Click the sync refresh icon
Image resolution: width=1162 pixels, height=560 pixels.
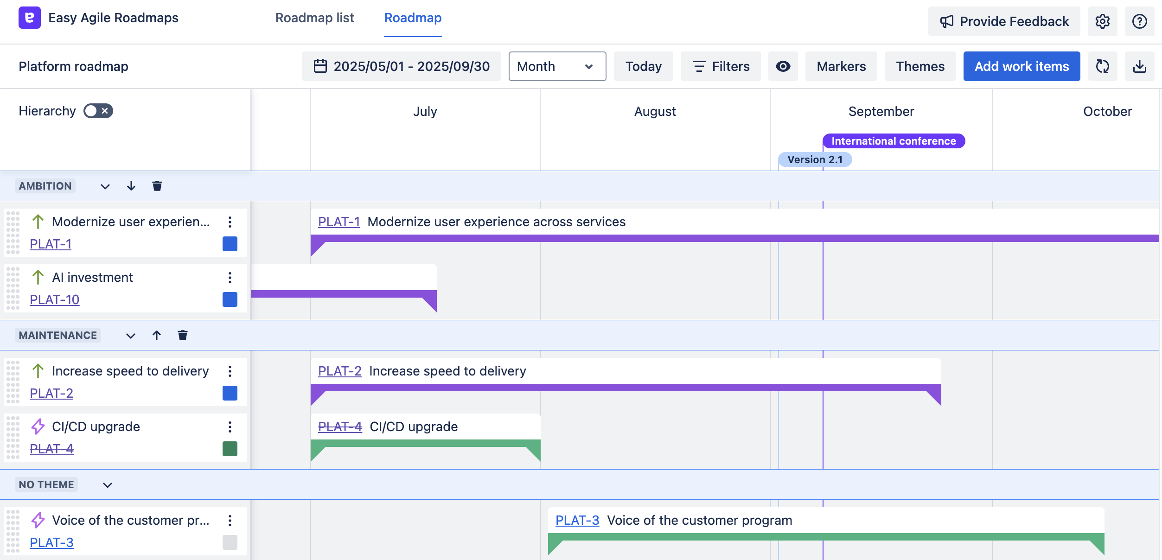(1102, 66)
